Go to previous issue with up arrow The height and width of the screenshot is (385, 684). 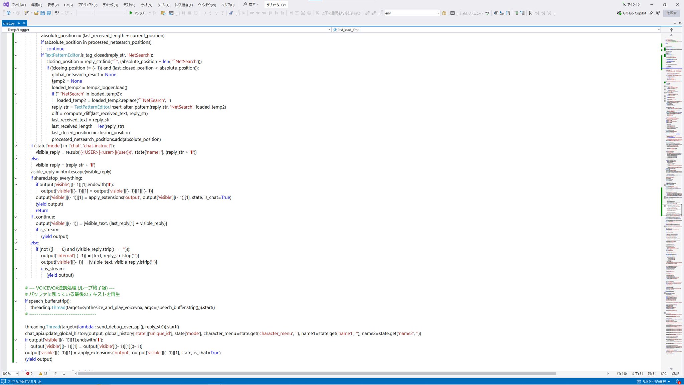point(56,374)
